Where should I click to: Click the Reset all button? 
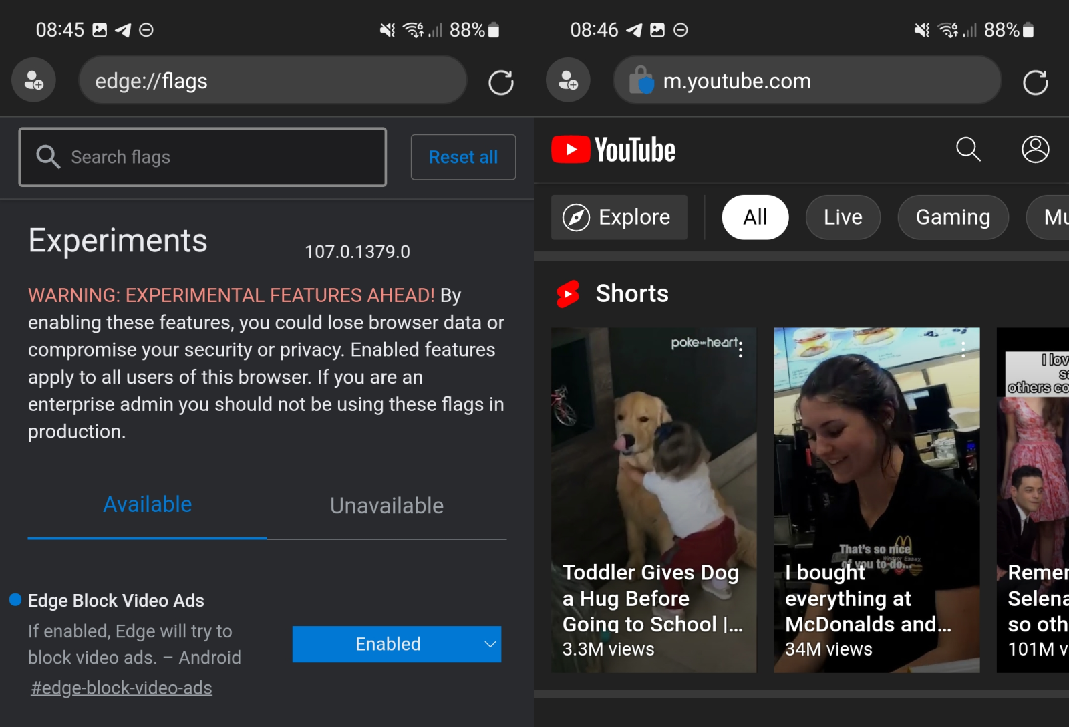pos(463,157)
